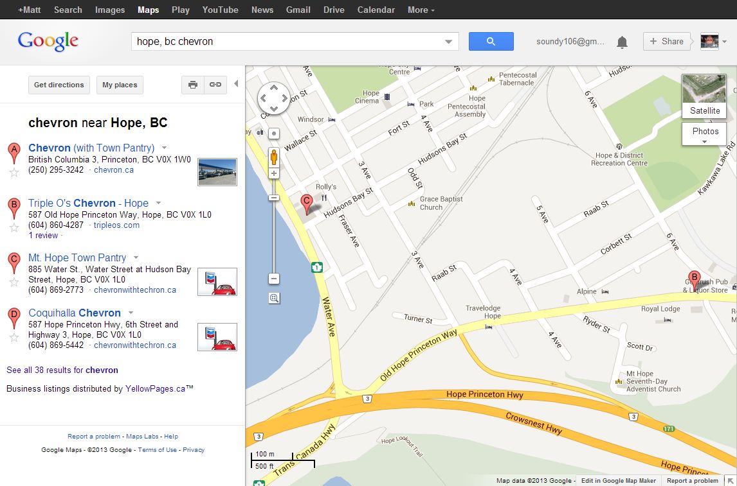Viewport: 737px width, 486px height.
Task: Click Get directions button
Action: coord(59,85)
